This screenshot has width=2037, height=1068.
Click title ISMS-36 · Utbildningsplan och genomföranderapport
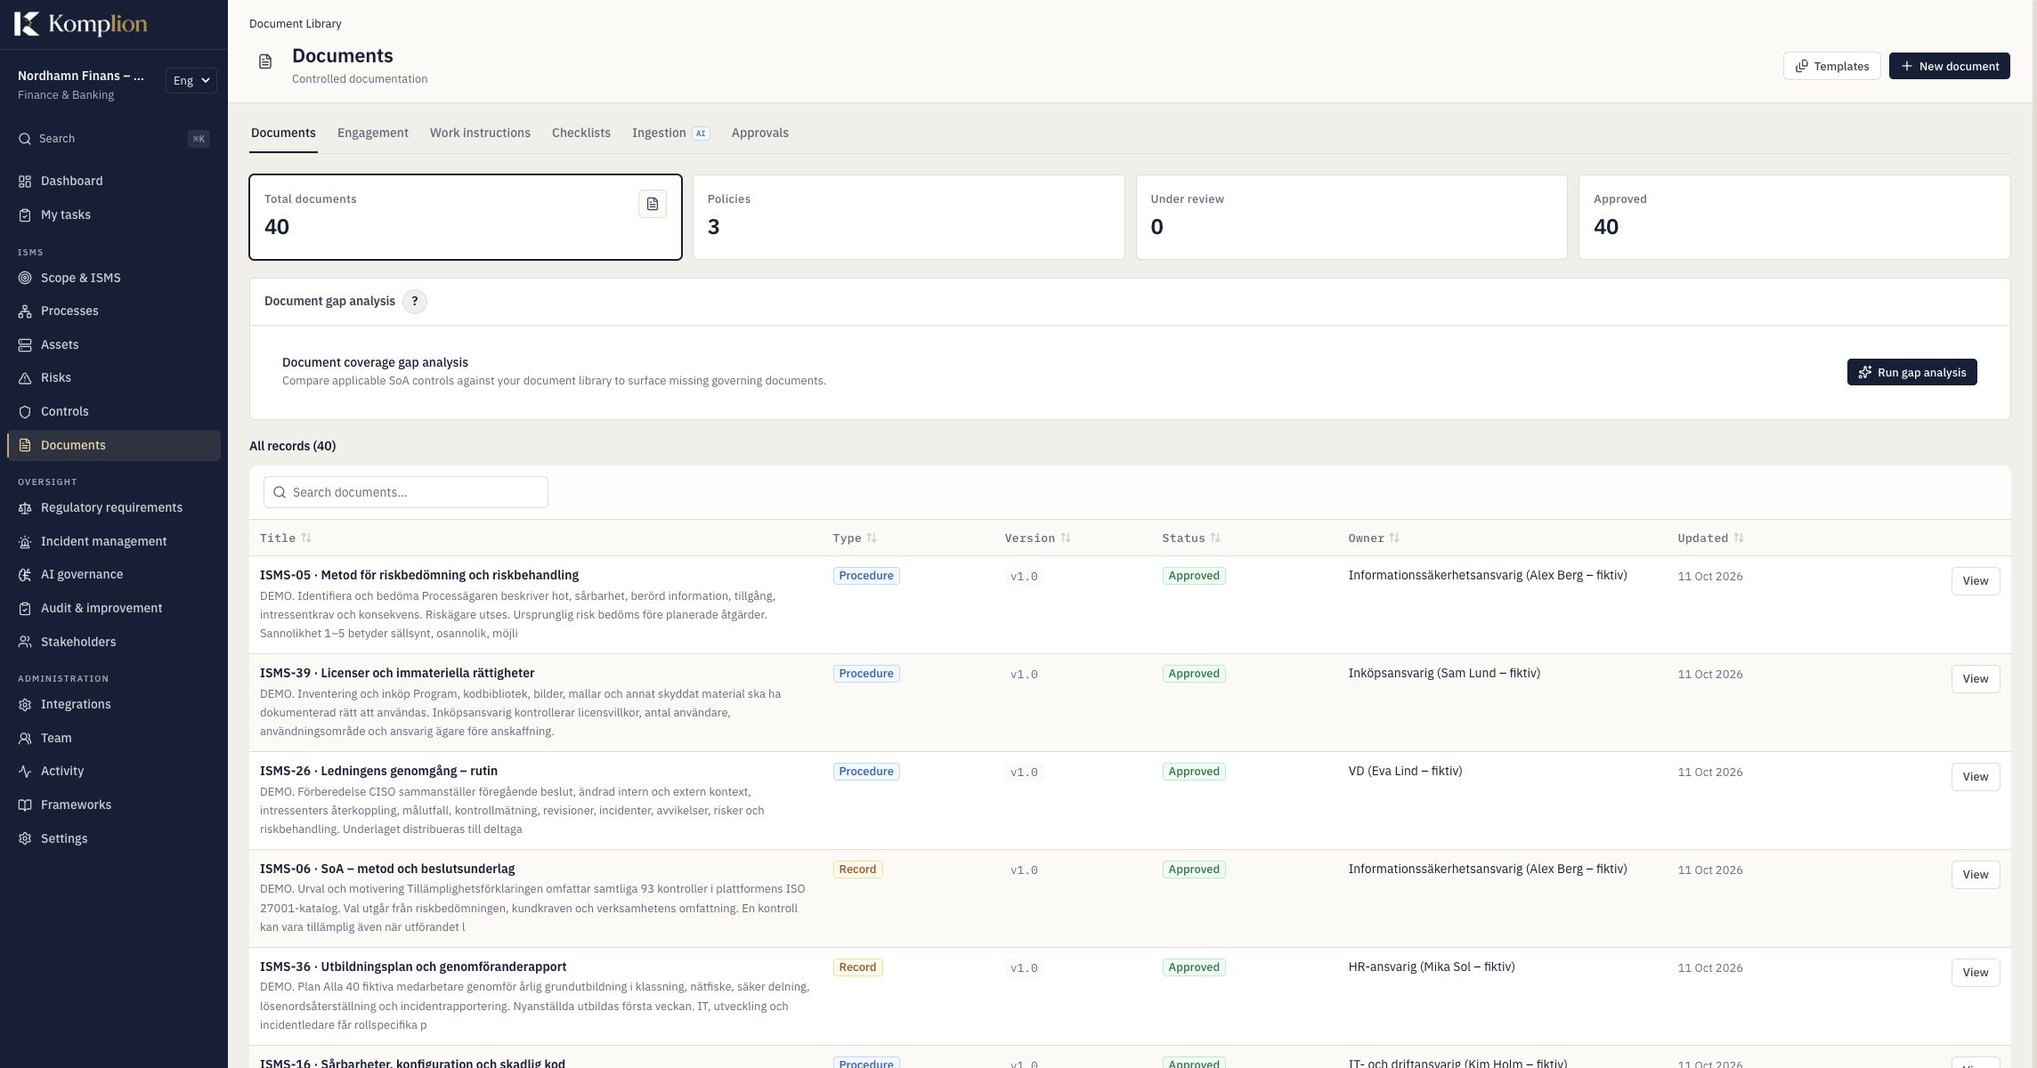413,967
